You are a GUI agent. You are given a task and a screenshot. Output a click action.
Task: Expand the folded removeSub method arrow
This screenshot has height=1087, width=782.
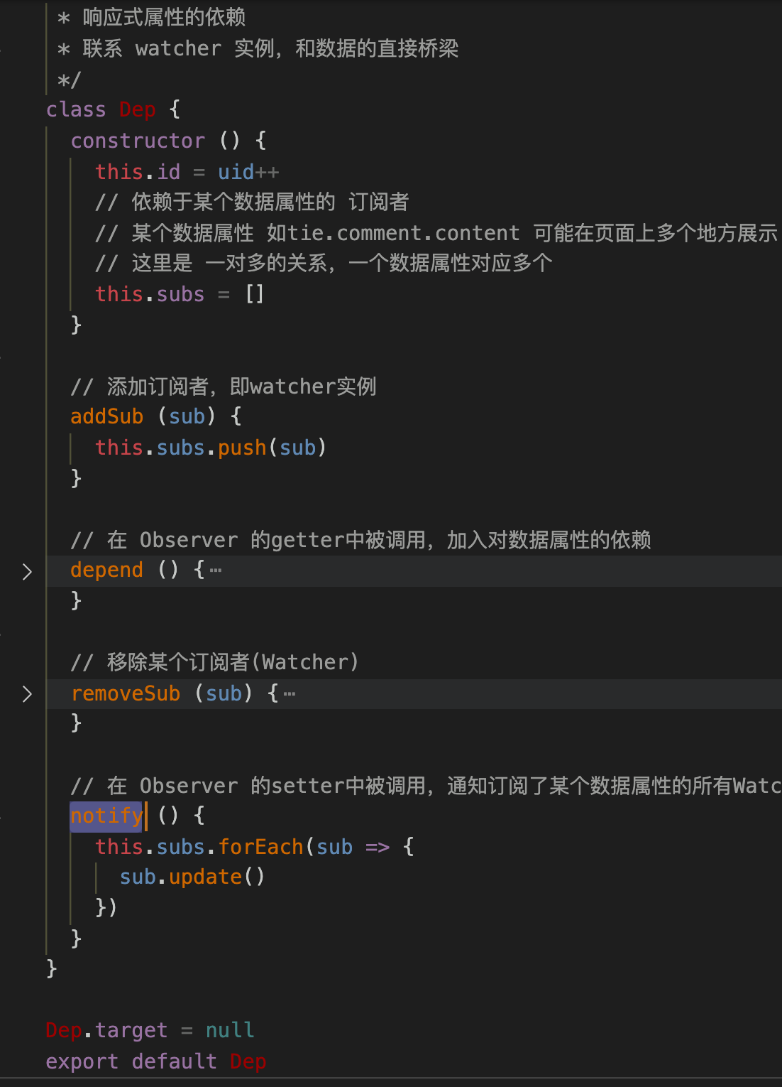[x=27, y=694]
